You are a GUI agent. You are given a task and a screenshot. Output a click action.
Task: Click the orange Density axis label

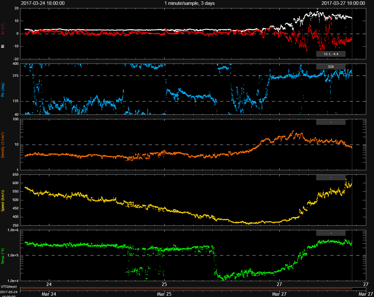[3, 145]
